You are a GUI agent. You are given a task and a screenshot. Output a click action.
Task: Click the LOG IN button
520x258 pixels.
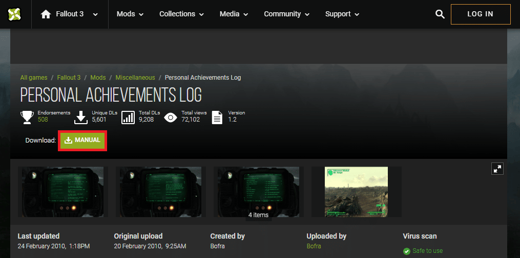pos(481,14)
